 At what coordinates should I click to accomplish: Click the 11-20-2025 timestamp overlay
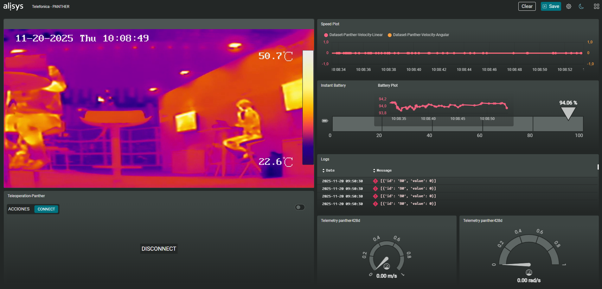(82, 38)
